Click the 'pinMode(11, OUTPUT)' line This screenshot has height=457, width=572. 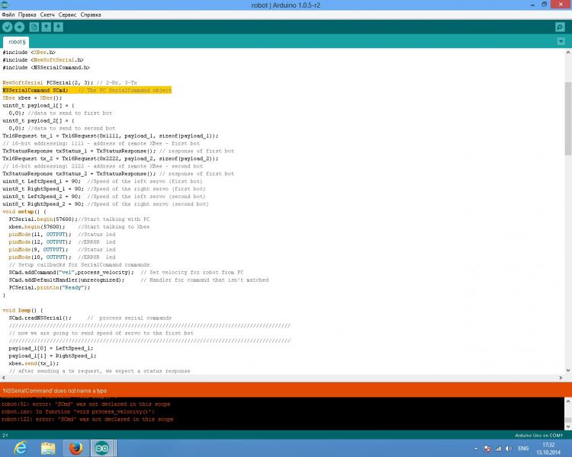coord(62,235)
